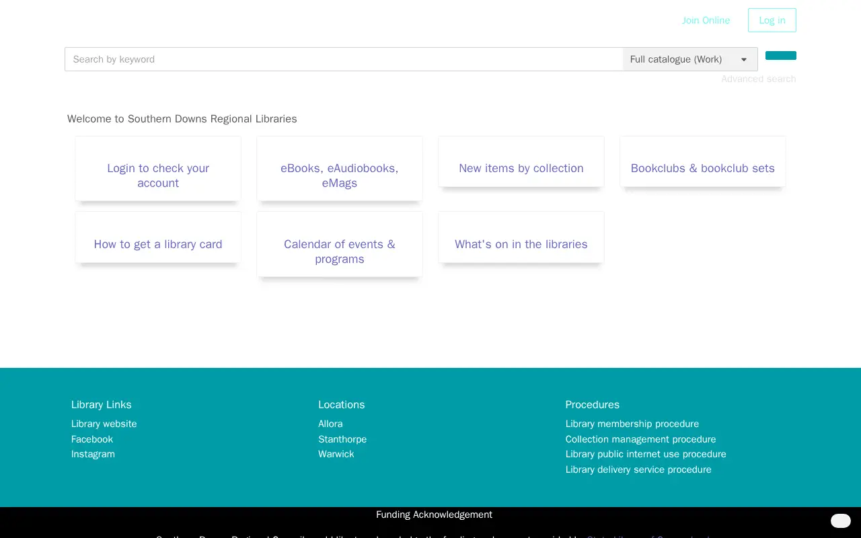Open Collection management procedure link

tap(641, 439)
